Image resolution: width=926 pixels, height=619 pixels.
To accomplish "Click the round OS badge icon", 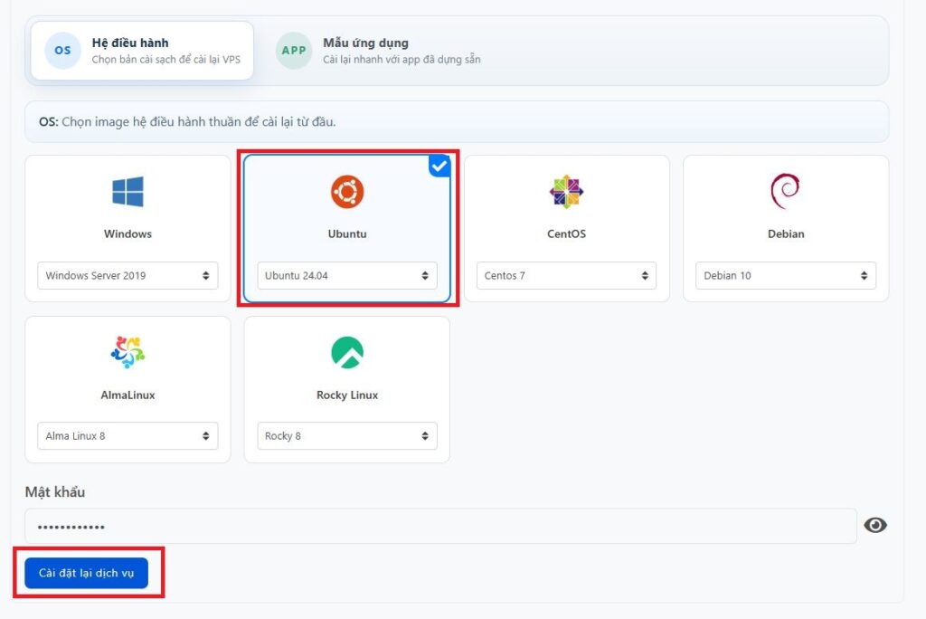I will click(62, 51).
